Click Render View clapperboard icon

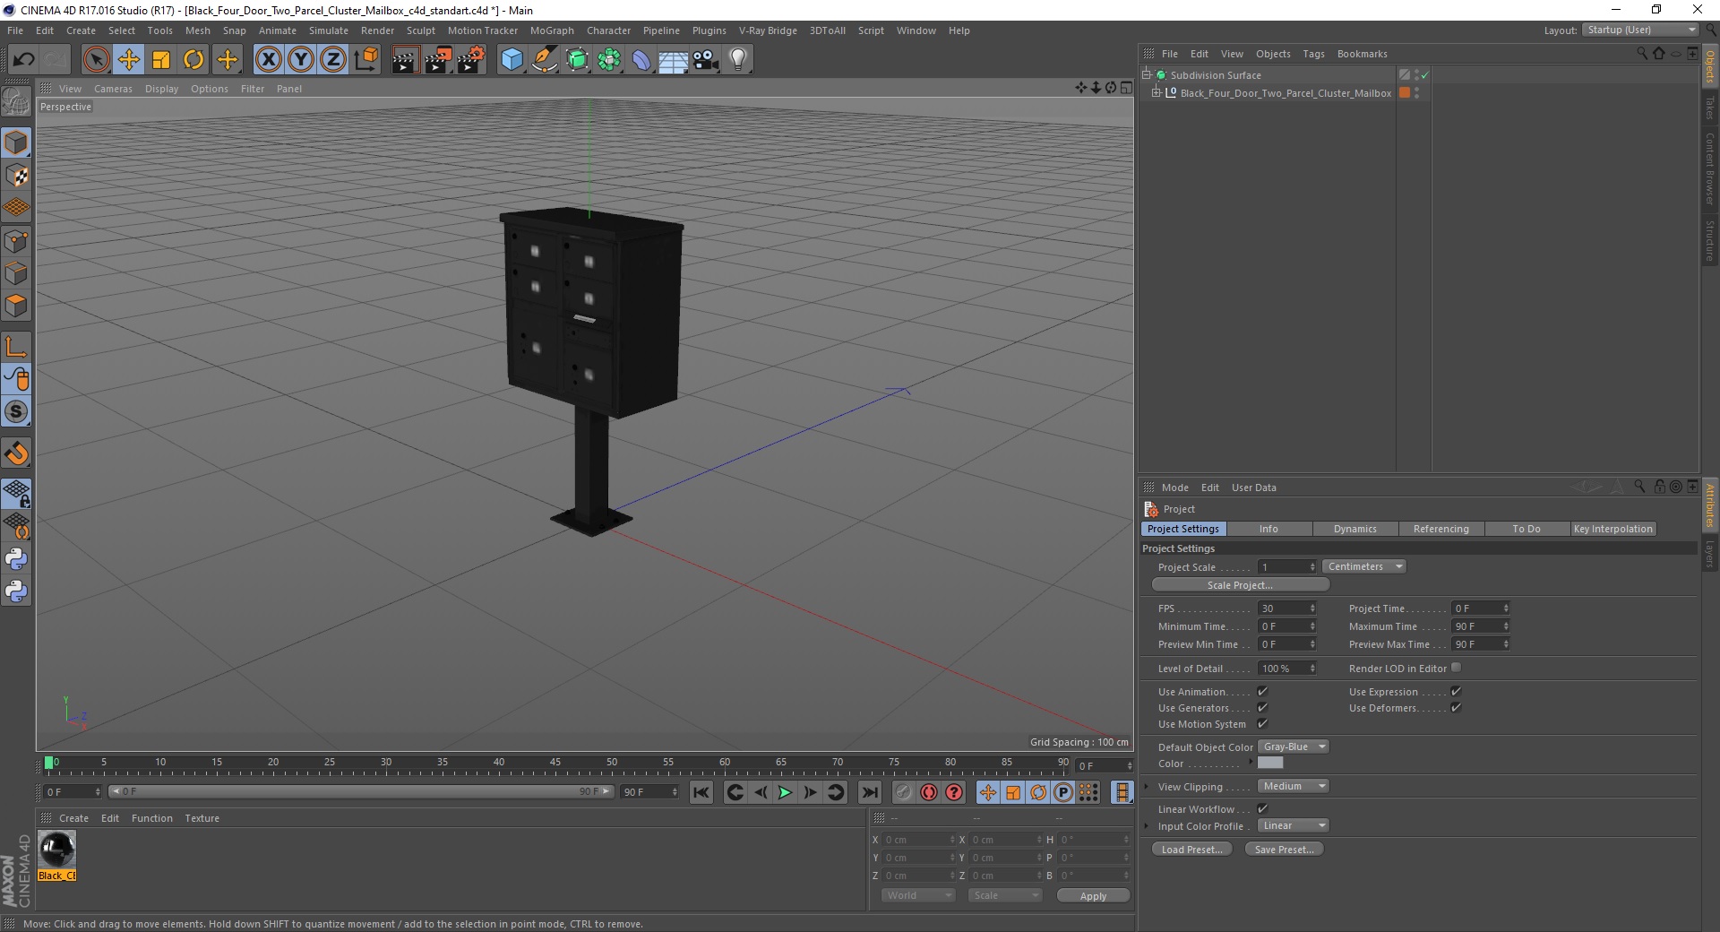[405, 60]
